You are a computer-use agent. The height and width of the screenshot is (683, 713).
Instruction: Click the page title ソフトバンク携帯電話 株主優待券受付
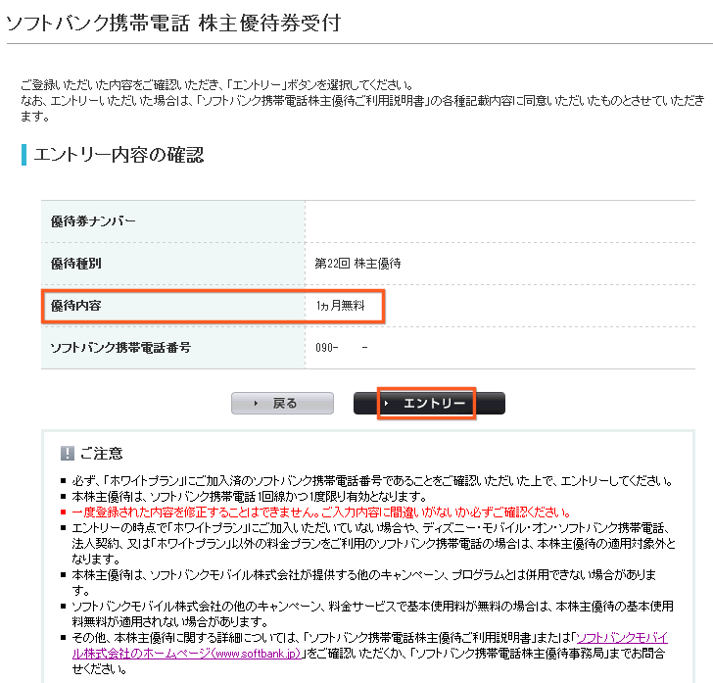click(x=173, y=23)
